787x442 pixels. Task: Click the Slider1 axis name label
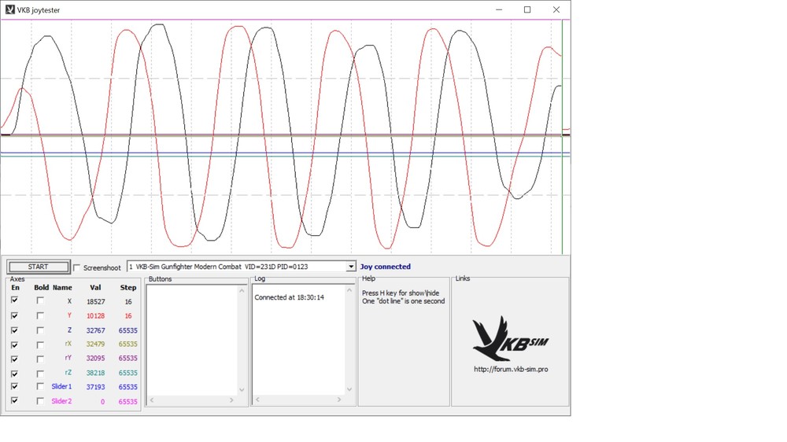tap(61, 386)
